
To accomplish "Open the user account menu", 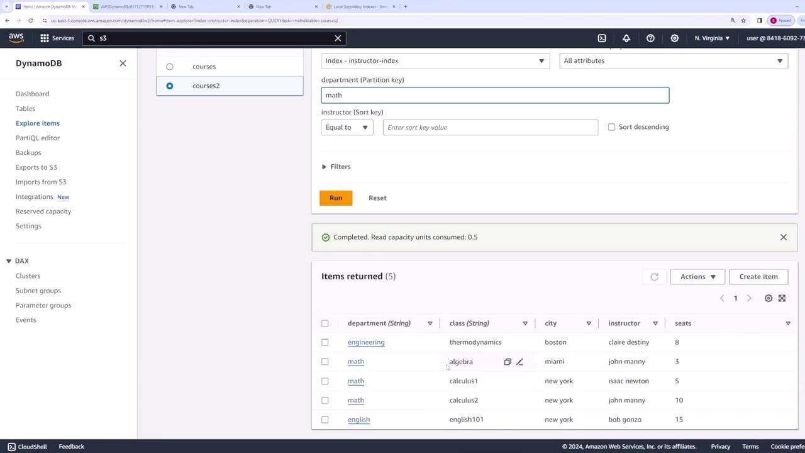I will point(775,38).
